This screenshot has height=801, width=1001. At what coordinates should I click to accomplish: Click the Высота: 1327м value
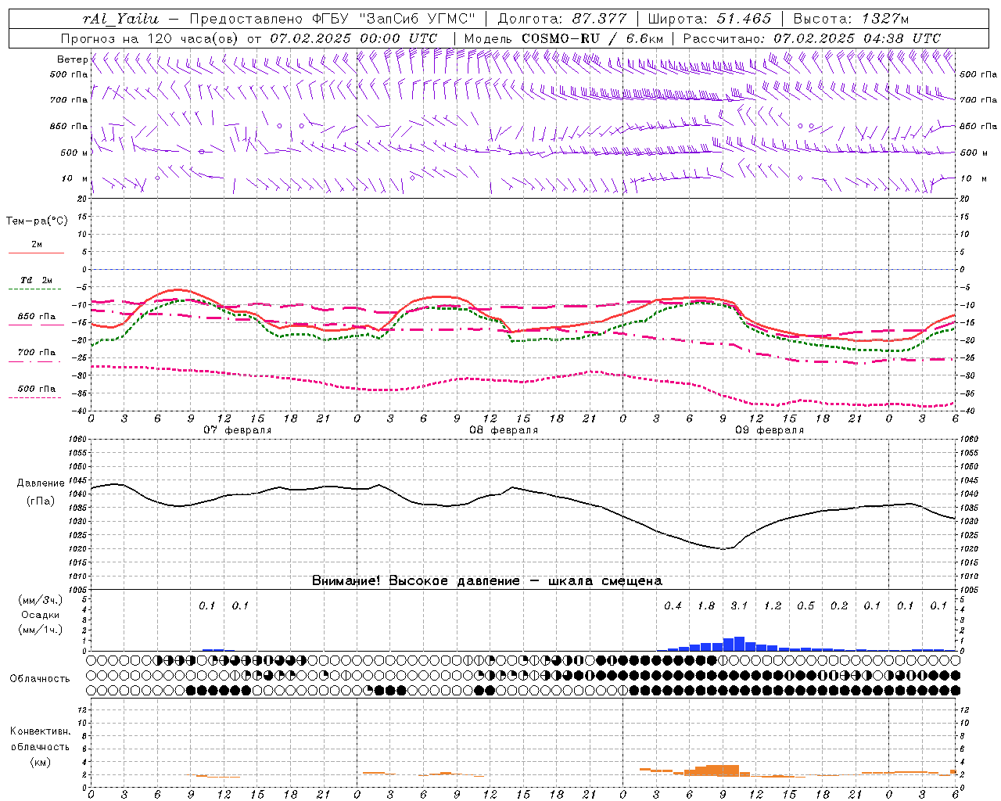pos(851,19)
